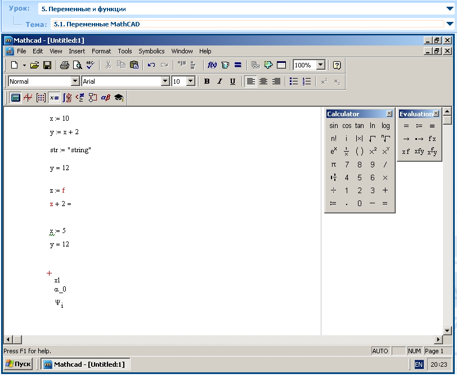
Task: Click the Paste clipboard icon
Action: 134,65
